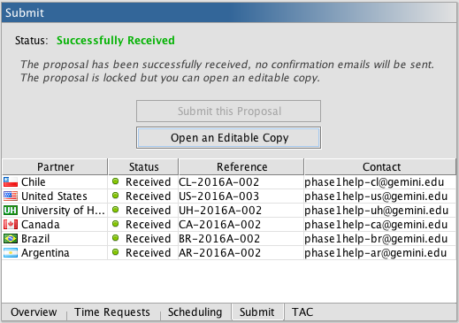Click the green UH university icon
Screen dimensions: 459x323
pos(11,211)
